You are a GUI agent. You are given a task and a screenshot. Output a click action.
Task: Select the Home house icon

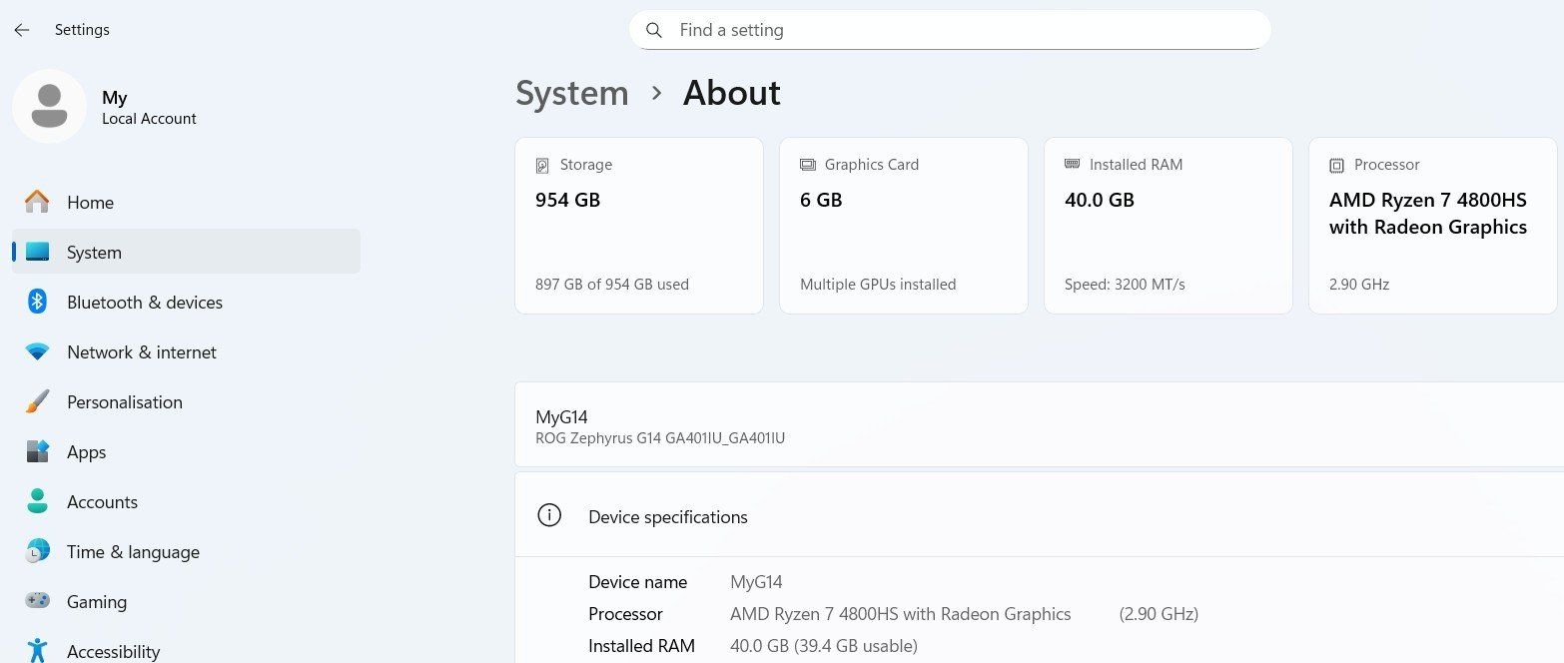37,202
